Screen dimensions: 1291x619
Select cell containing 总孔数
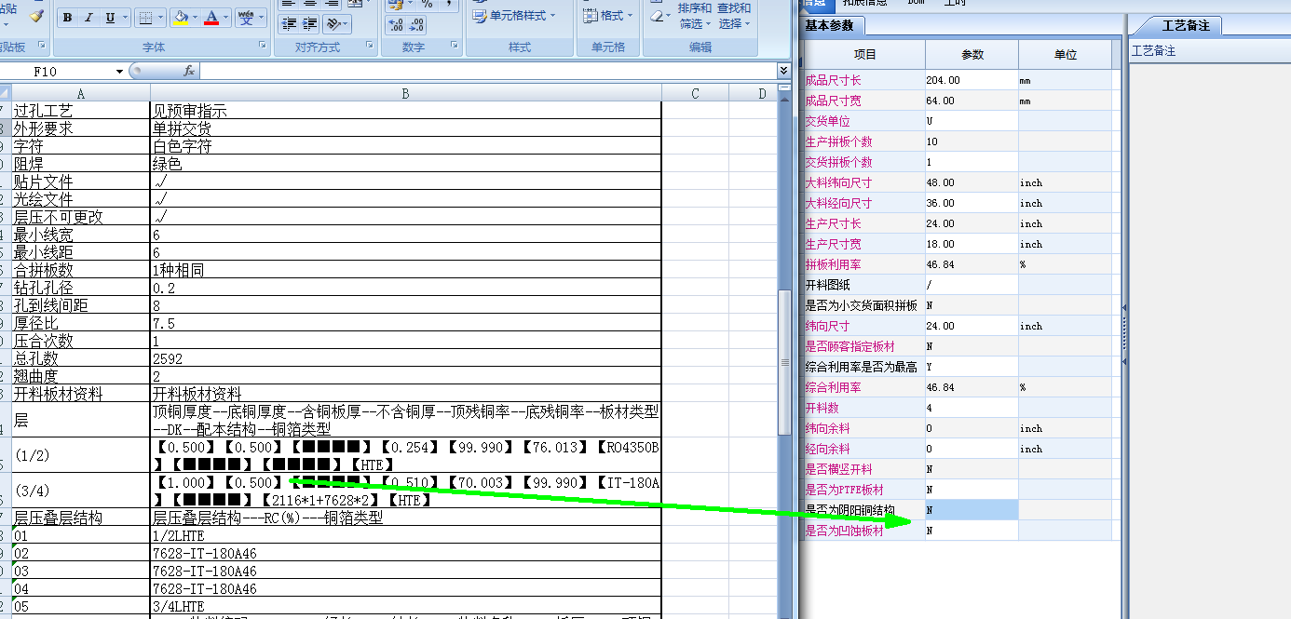pos(81,358)
